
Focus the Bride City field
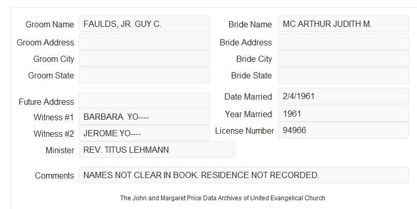(x=343, y=58)
